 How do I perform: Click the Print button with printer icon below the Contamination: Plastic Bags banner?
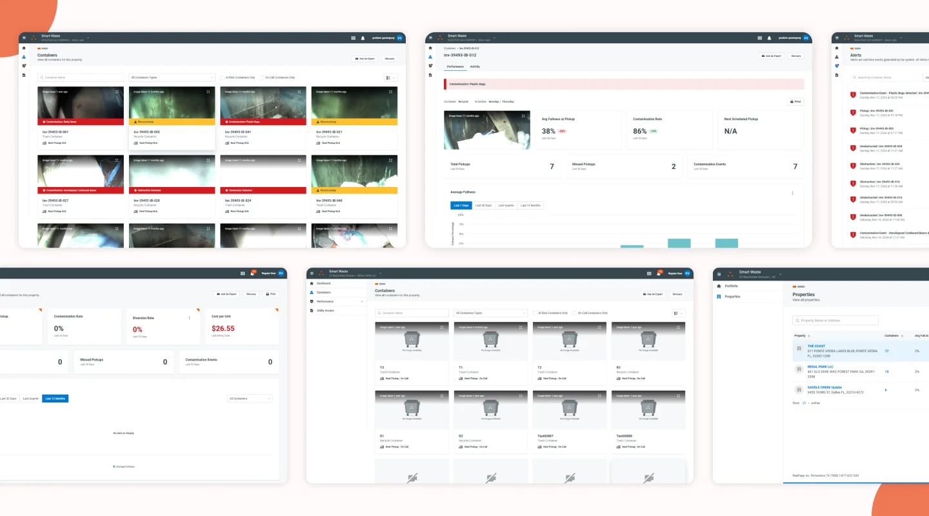795,101
